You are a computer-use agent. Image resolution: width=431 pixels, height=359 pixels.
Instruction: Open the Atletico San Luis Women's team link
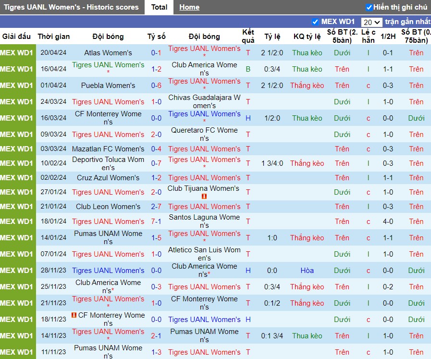pos(204,254)
